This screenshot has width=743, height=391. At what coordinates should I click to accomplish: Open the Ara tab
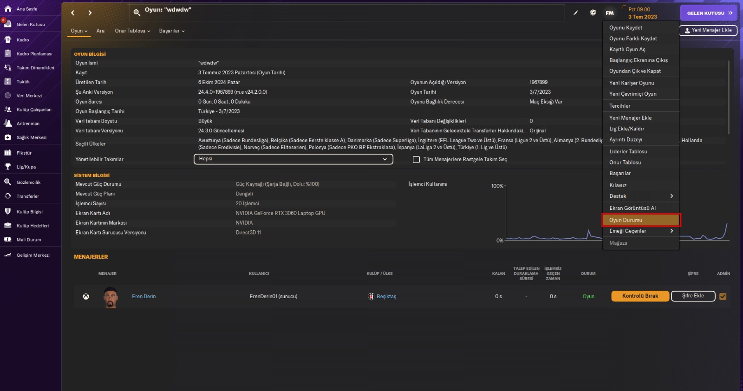(x=100, y=31)
